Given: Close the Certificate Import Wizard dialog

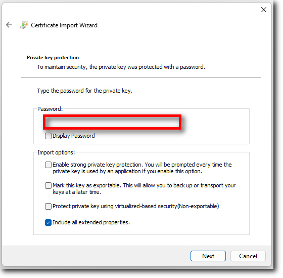Looking at the screenshot, I should 264,10.
